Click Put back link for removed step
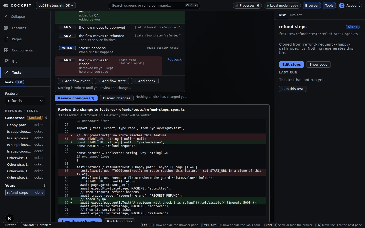The height and width of the screenshot is (228, 365). [174, 59]
